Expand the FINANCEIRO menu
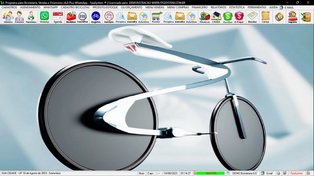 click(199, 7)
